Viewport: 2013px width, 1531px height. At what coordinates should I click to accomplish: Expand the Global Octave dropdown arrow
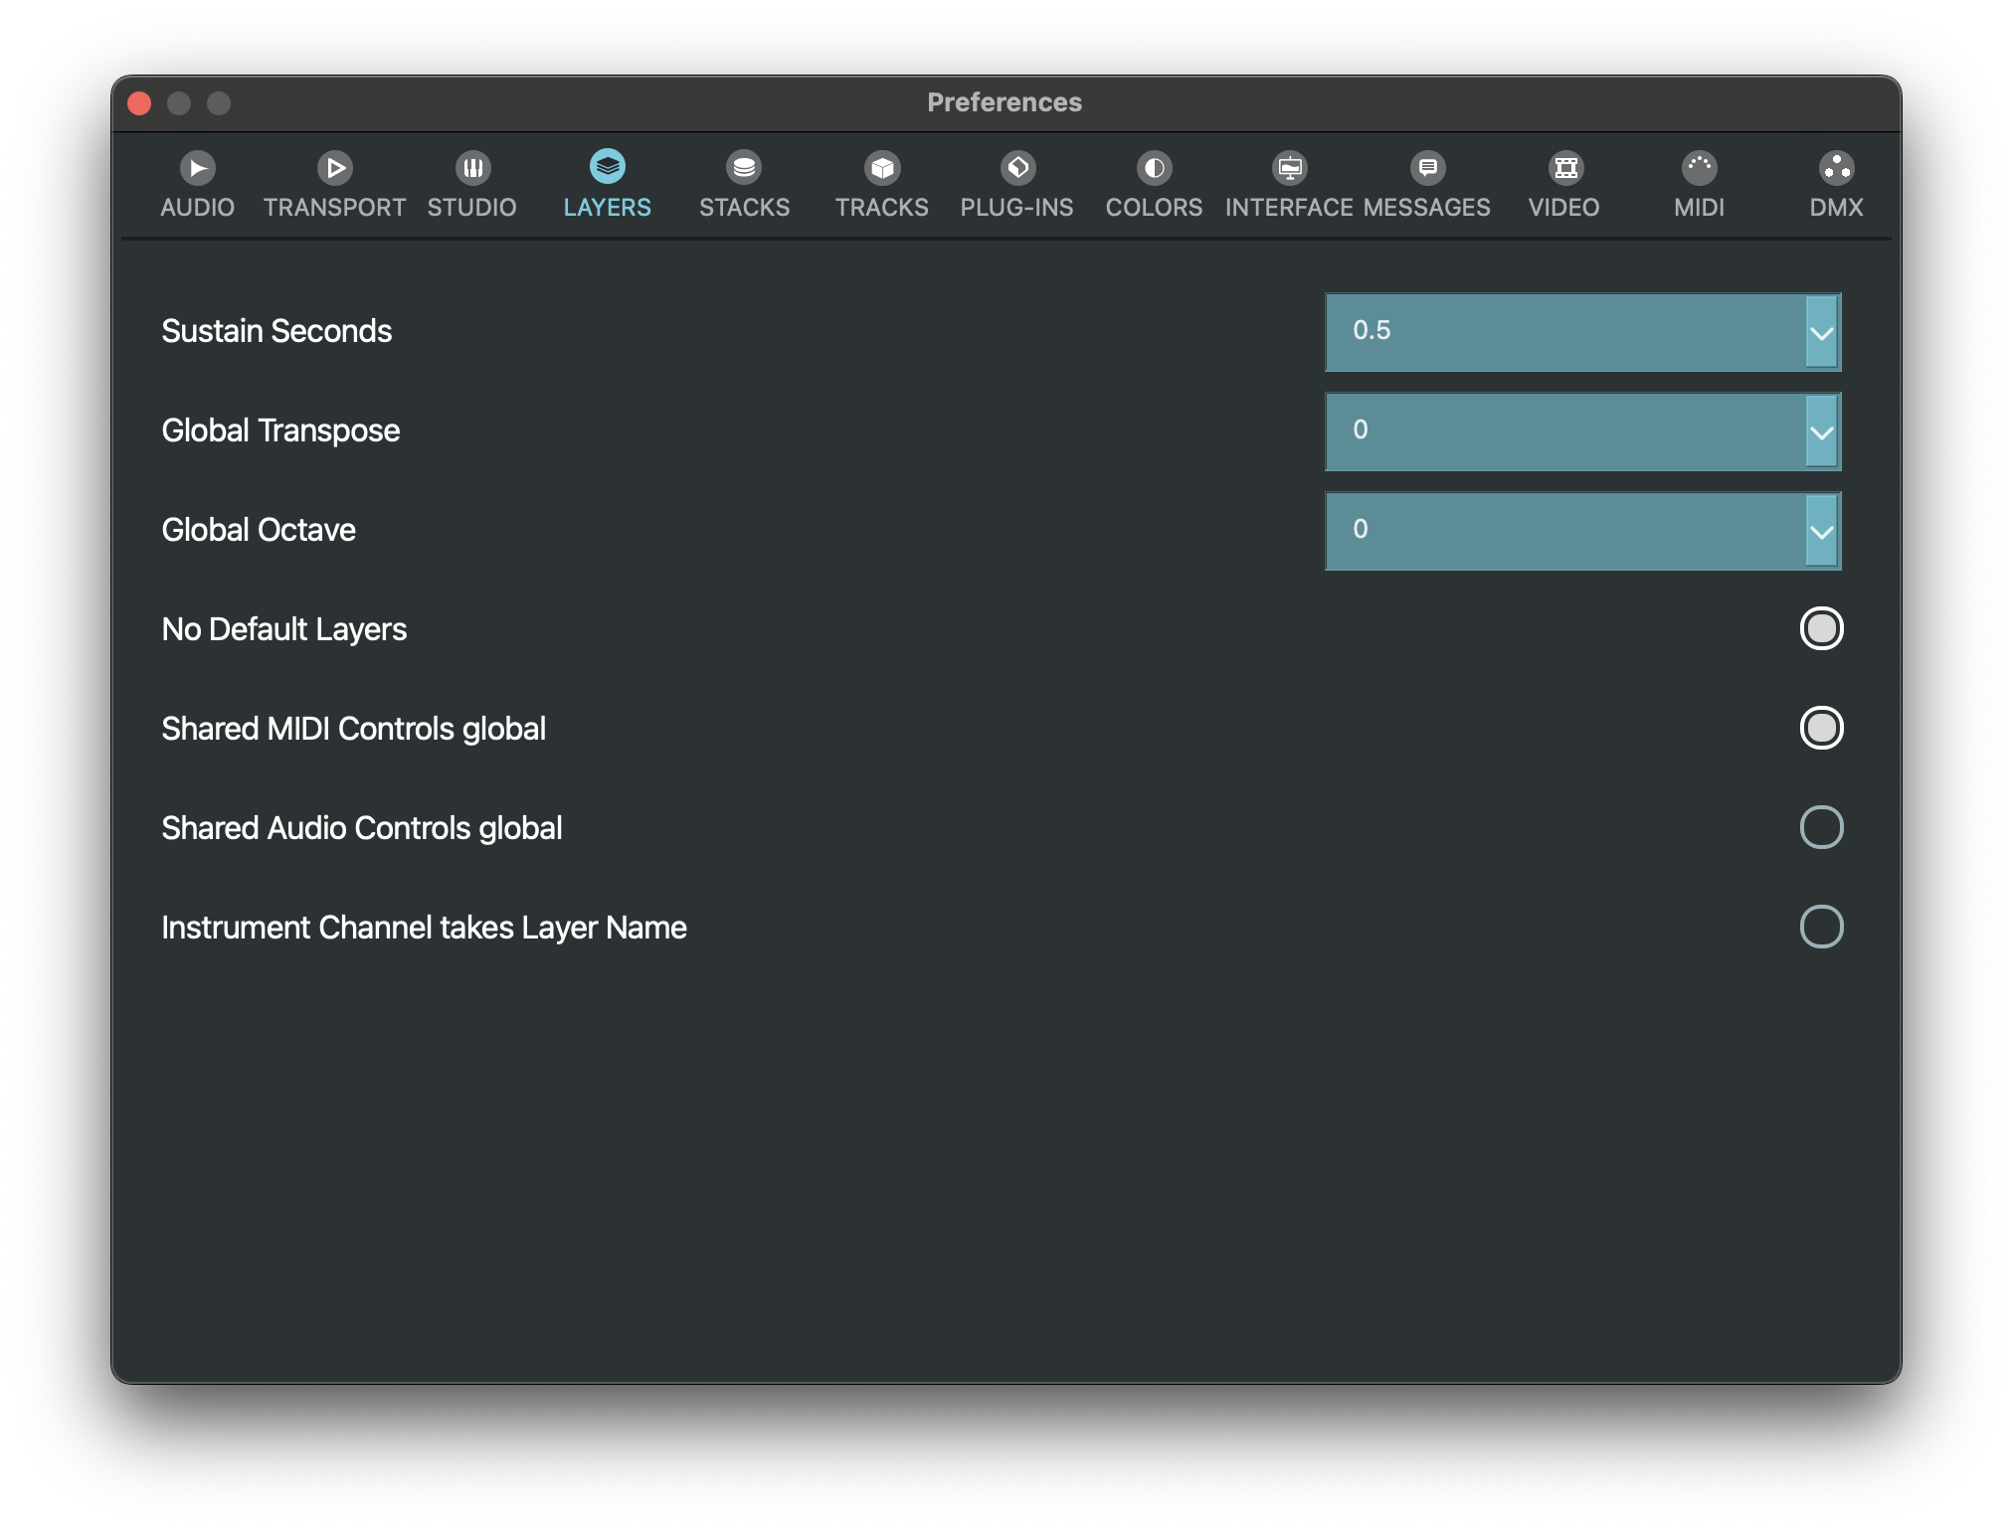pyautogui.click(x=1821, y=532)
